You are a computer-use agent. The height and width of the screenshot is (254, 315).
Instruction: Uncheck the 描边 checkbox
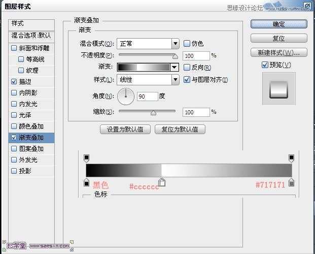14,81
